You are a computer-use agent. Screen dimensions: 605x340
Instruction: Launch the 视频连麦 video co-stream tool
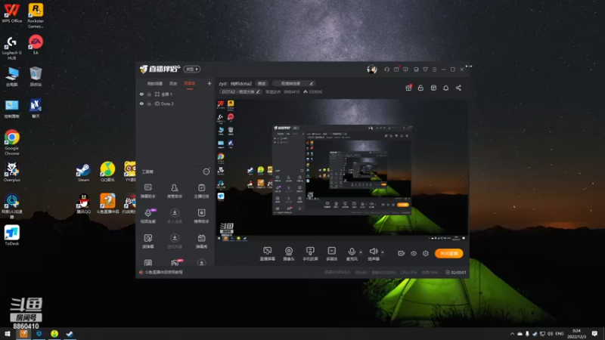[148, 216]
